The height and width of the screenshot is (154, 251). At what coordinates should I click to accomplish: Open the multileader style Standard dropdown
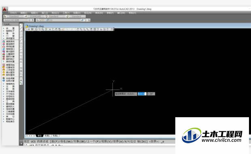coord(77,16)
